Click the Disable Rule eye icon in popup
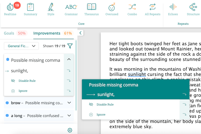 (x=91, y=105)
